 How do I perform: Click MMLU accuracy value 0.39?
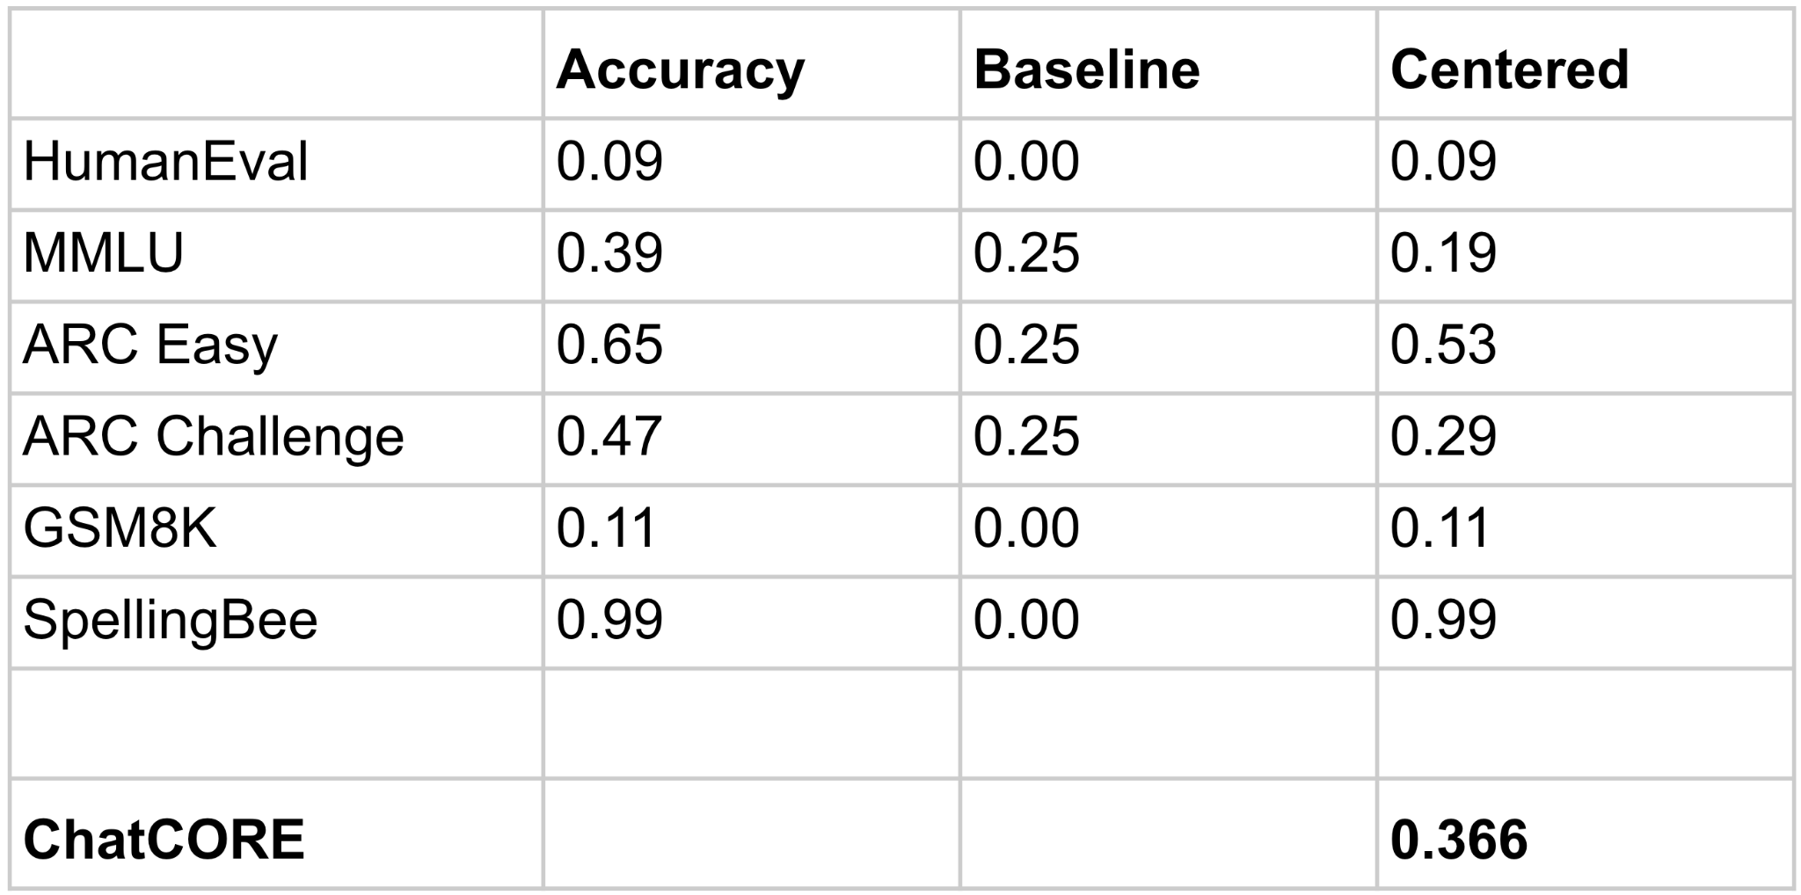click(609, 254)
